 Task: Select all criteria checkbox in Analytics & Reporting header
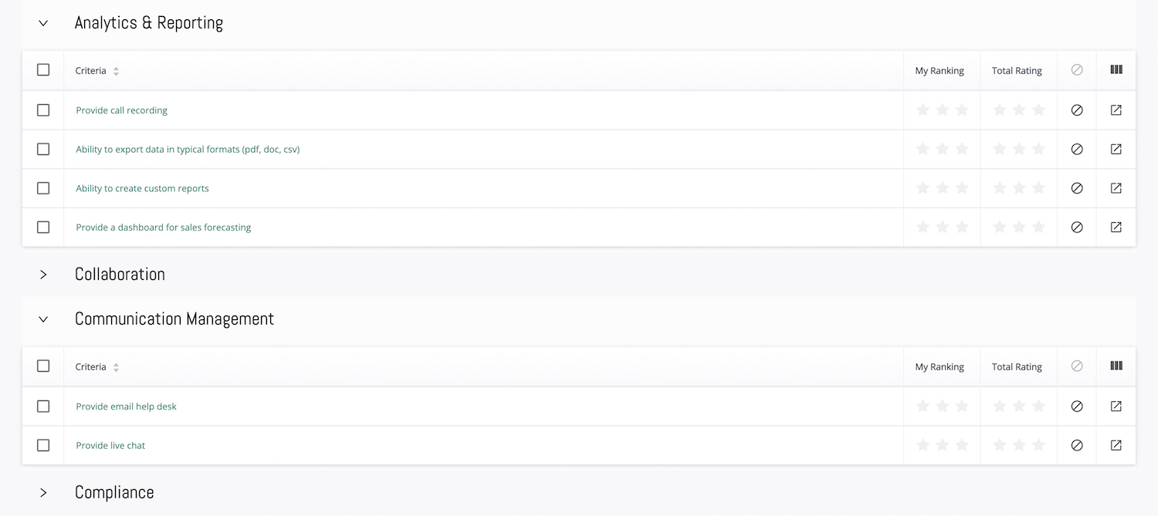point(43,69)
